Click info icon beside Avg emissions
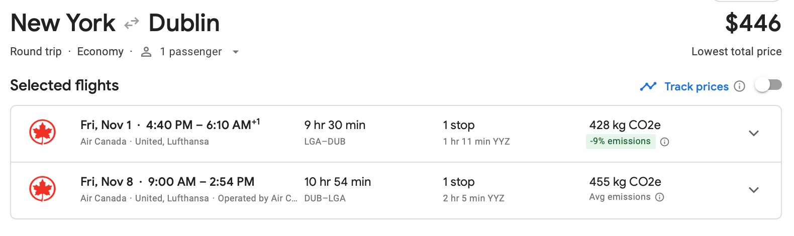 [660, 197]
